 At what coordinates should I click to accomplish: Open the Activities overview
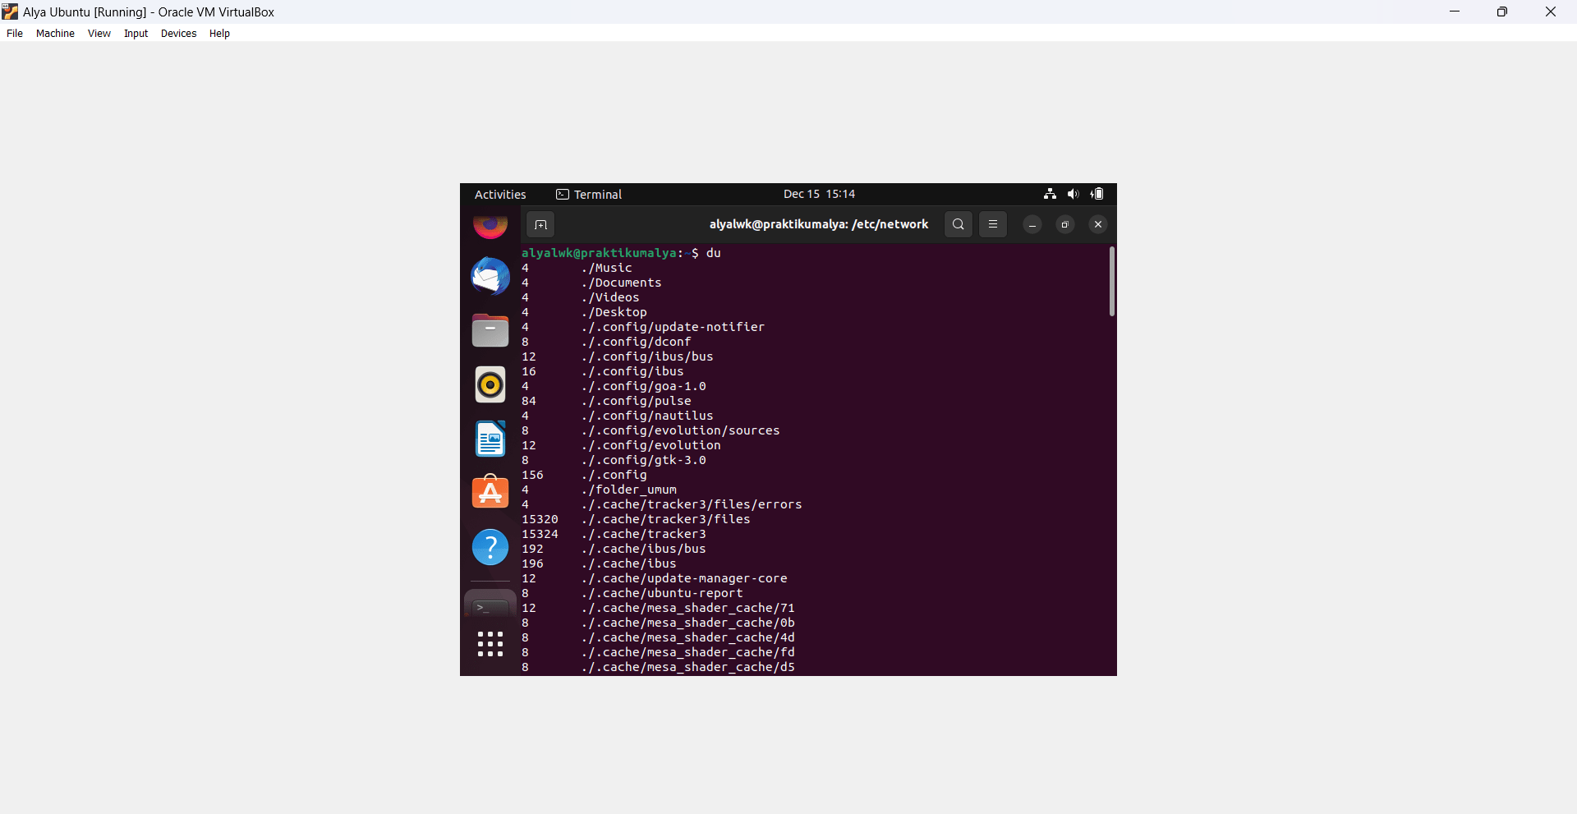pyautogui.click(x=500, y=195)
